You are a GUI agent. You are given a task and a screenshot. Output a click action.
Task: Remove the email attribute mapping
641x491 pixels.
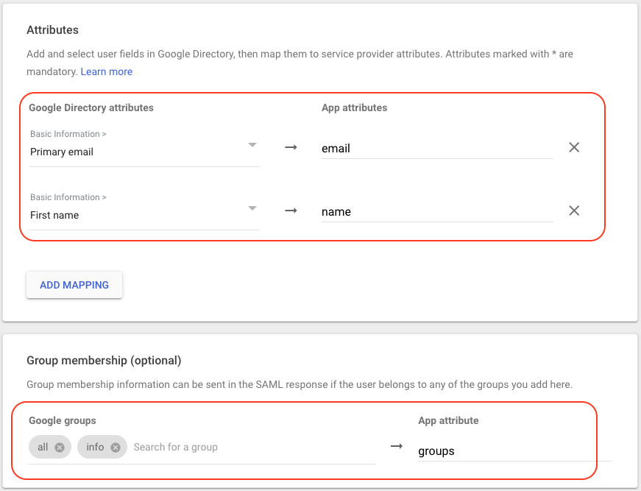574,147
